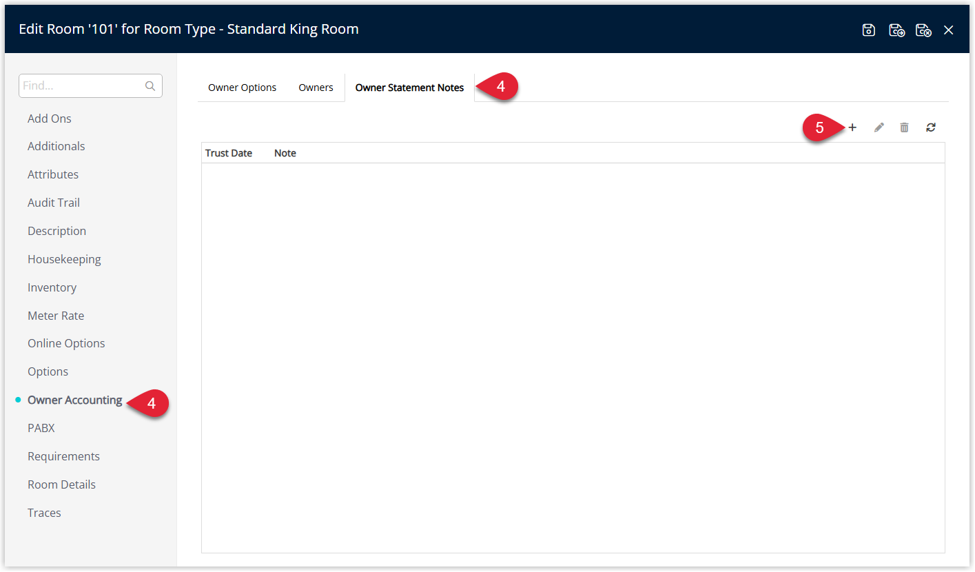Click the trash delete note icon

click(x=904, y=127)
